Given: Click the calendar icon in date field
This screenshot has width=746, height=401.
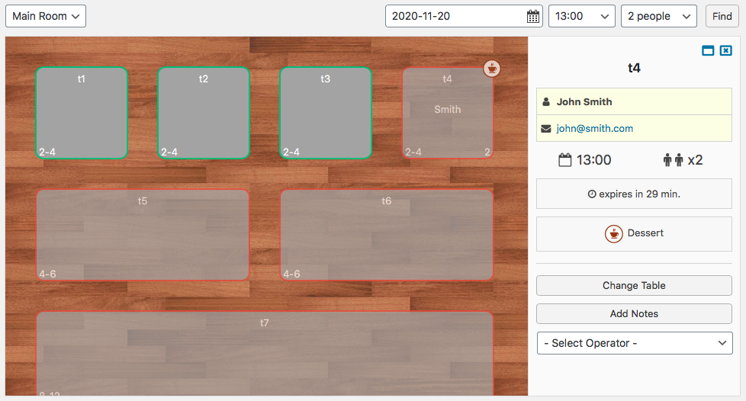Looking at the screenshot, I should tap(533, 17).
